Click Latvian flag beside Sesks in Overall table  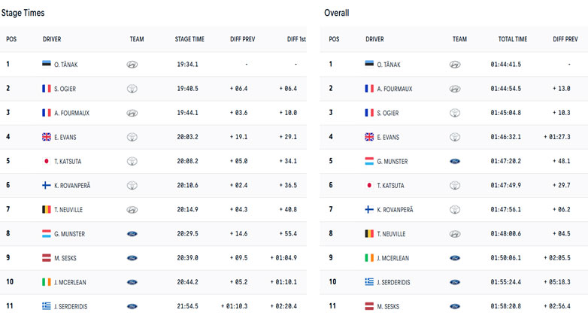pyautogui.click(x=369, y=306)
